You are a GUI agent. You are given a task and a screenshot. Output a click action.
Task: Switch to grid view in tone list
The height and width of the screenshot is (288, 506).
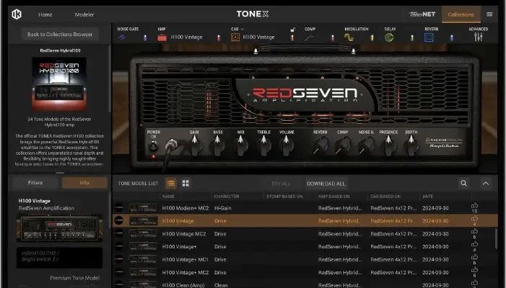tap(186, 184)
